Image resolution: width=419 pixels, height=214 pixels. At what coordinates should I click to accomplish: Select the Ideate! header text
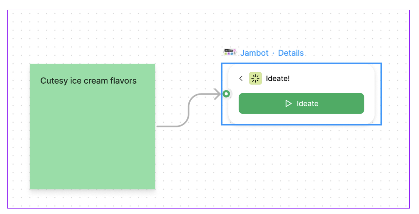pyautogui.click(x=278, y=78)
